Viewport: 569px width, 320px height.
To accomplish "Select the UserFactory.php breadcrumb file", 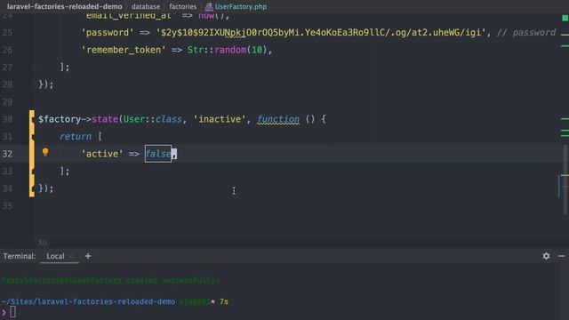I will [241, 6].
